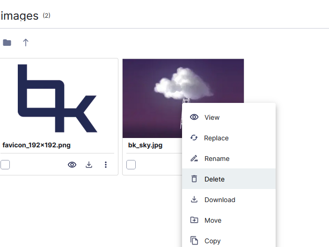Screen dimensions: 329x247
Task: Choose Move from the context menu
Action: tap(213, 220)
